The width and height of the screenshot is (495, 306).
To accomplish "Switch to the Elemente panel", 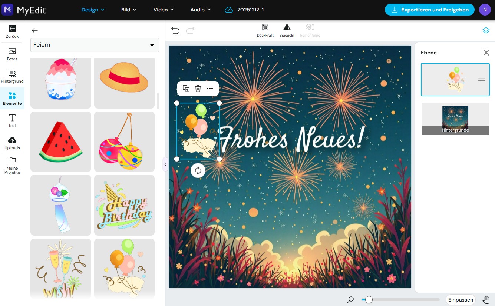I will (12, 99).
